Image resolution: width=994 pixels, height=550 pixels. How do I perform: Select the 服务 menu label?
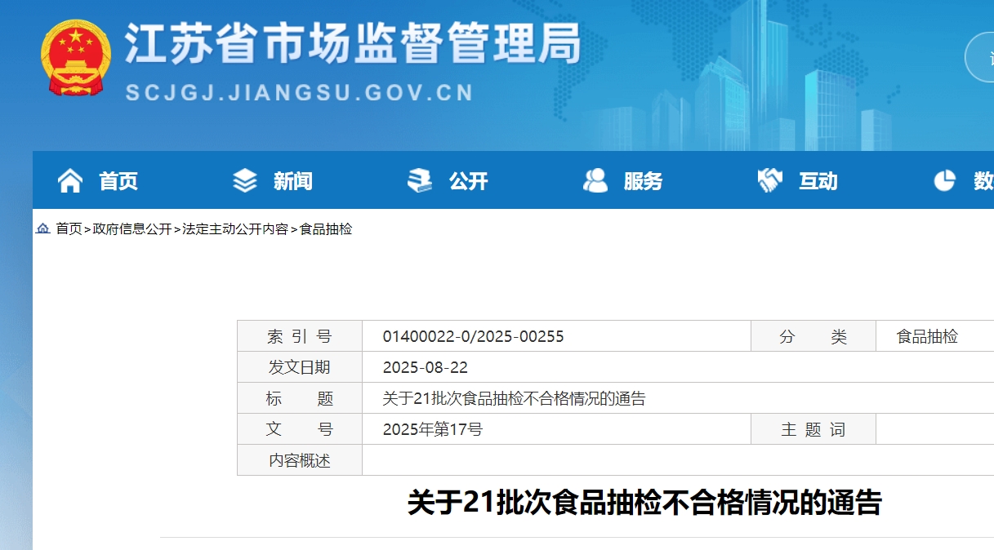[x=643, y=181]
